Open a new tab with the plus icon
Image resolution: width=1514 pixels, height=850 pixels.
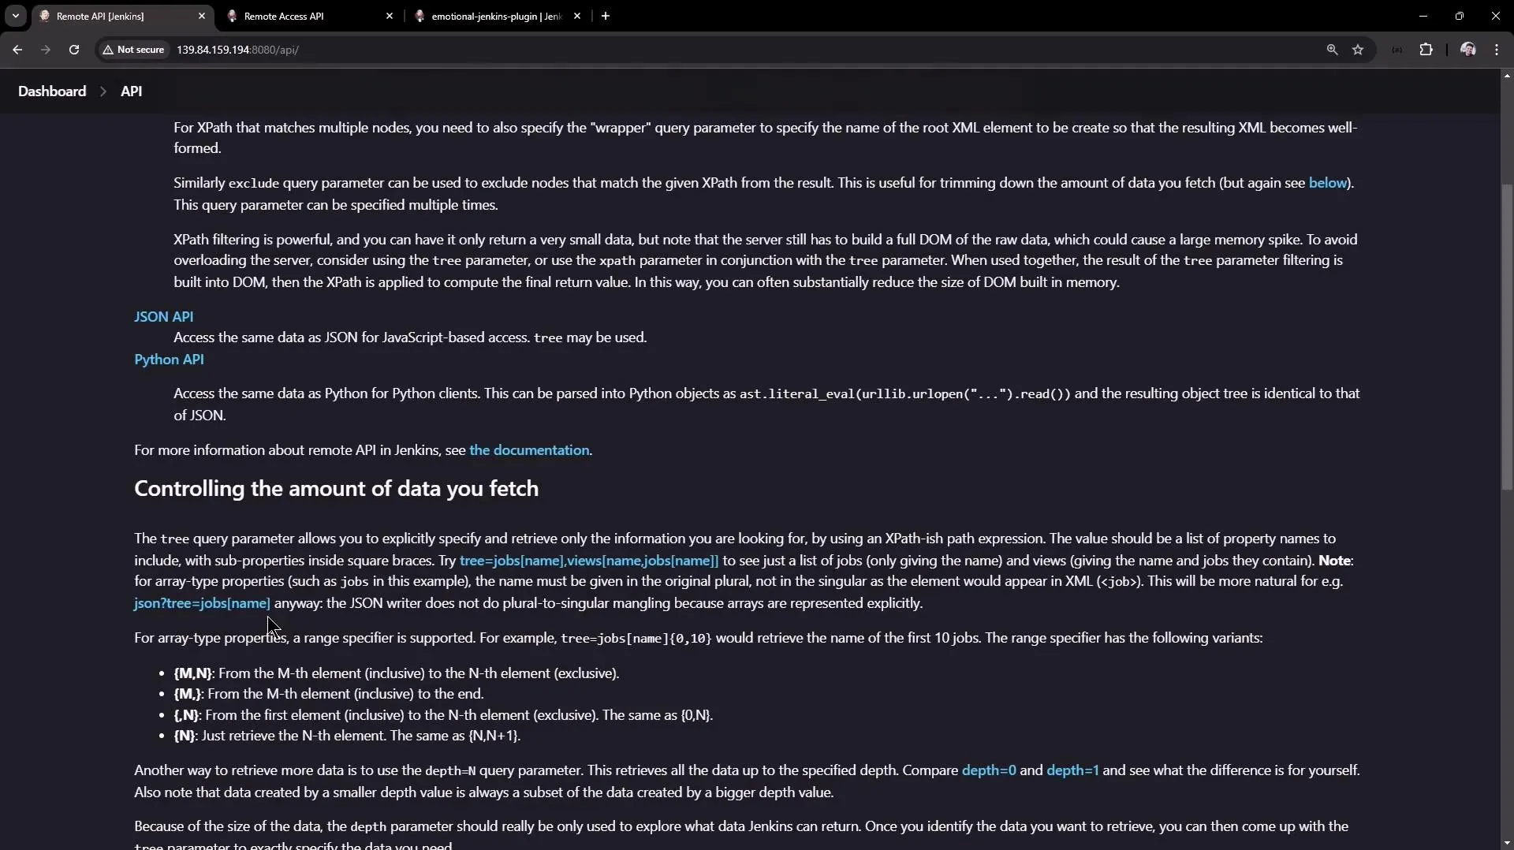[x=605, y=16]
